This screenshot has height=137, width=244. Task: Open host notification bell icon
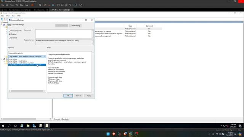click(235, 134)
